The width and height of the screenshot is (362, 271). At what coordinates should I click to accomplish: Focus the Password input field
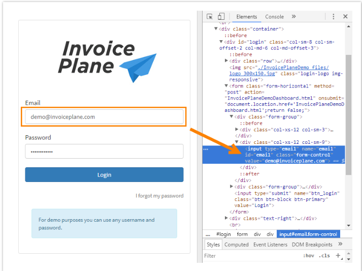coord(104,151)
